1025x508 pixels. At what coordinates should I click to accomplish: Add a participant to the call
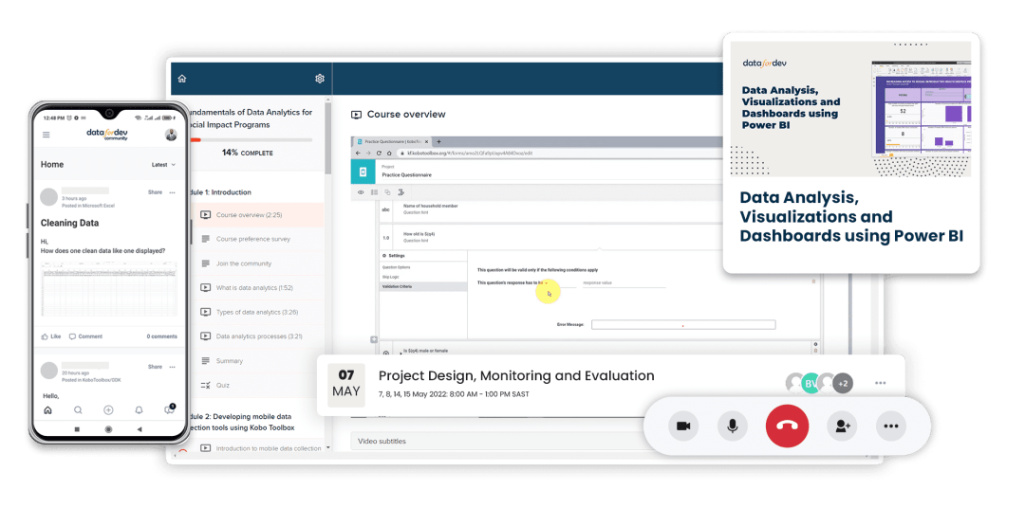[x=842, y=426]
